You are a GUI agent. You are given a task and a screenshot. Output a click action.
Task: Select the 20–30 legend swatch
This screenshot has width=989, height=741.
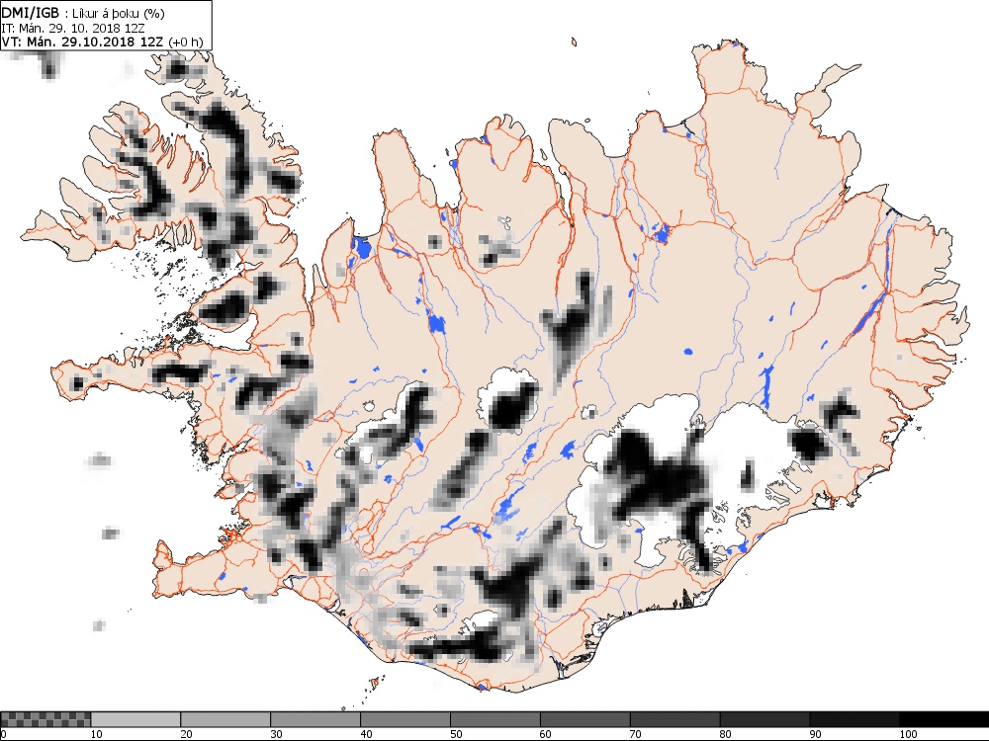click(225, 719)
